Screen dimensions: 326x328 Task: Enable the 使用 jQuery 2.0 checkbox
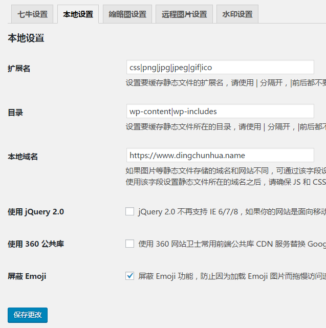click(x=129, y=211)
